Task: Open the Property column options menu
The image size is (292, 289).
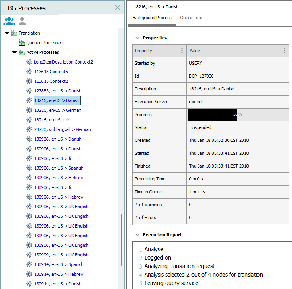Action: tap(182, 51)
